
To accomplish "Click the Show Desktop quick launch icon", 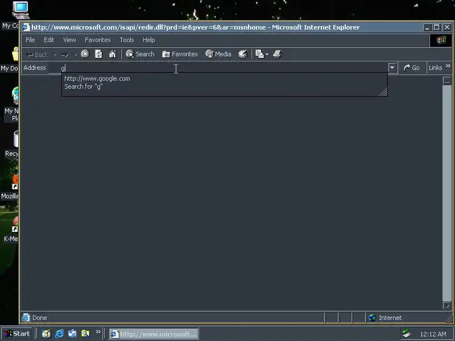I will tap(46, 334).
